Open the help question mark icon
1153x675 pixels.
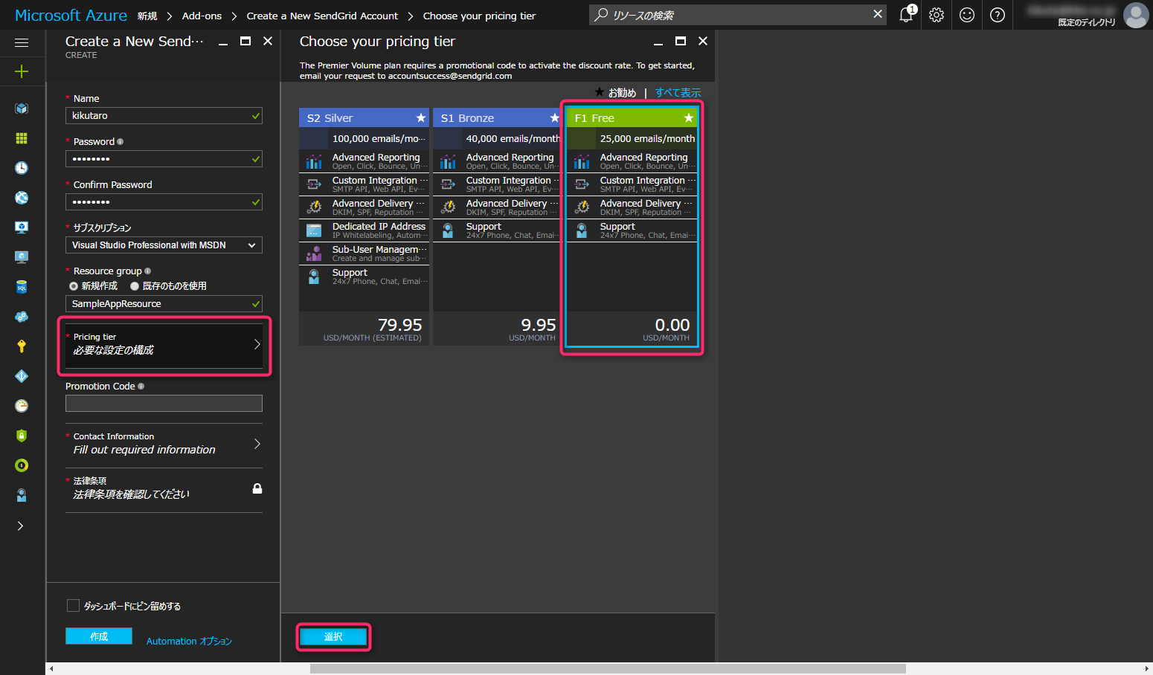click(997, 15)
